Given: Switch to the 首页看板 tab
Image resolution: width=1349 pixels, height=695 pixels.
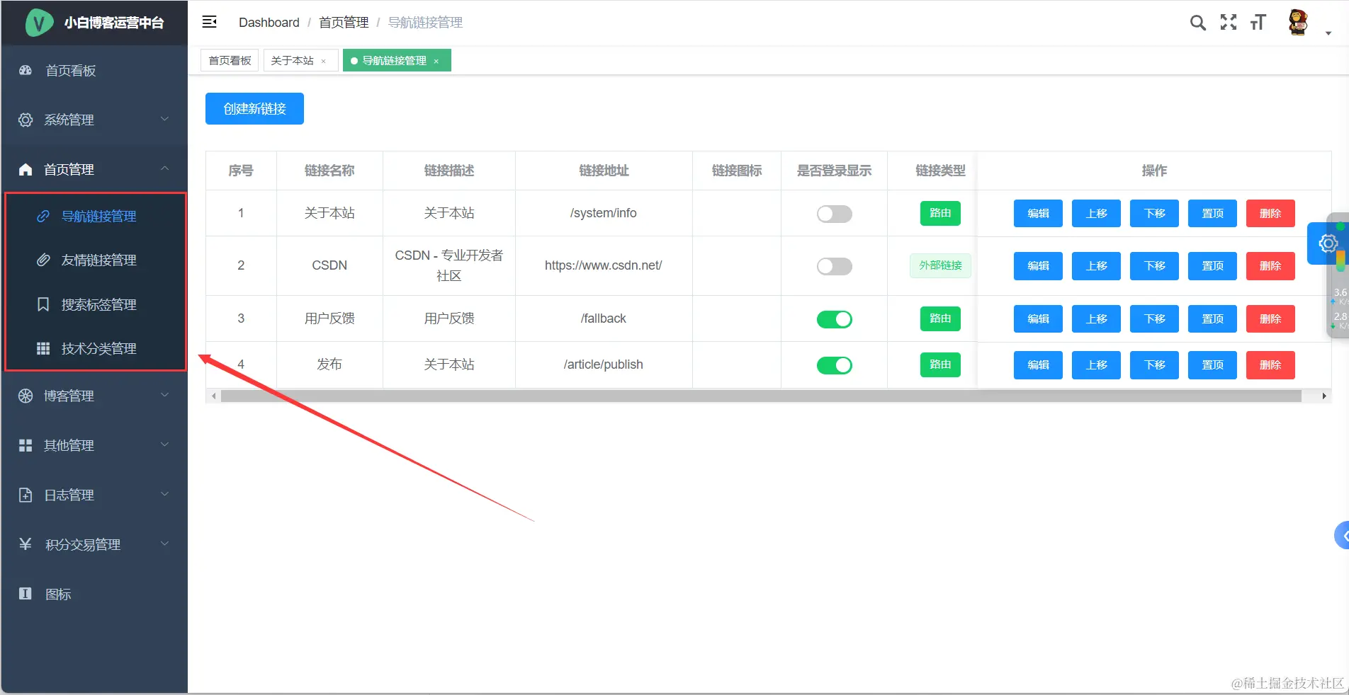Looking at the screenshot, I should [230, 60].
